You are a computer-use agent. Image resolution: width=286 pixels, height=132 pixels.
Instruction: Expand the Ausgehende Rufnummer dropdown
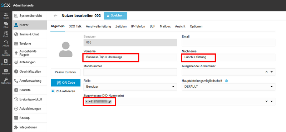(x=271, y=72)
